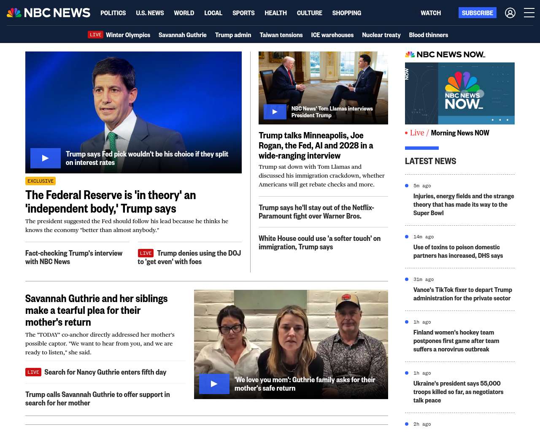Screen dimensions: 540x432
Task: Open the Blood thinners trending topic
Action: pos(428,35)
